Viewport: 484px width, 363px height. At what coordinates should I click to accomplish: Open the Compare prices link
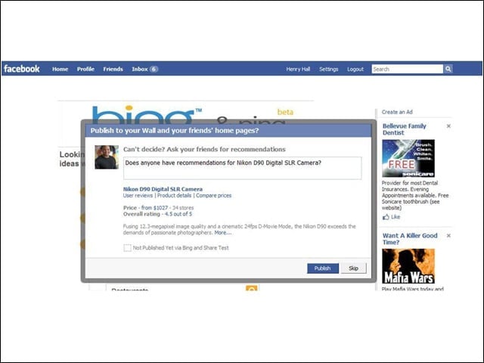pyautogui.click(x=213, y=195)
